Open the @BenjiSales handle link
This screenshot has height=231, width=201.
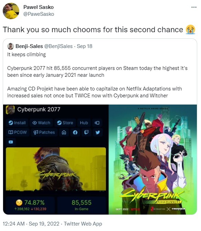coord(58,46)
